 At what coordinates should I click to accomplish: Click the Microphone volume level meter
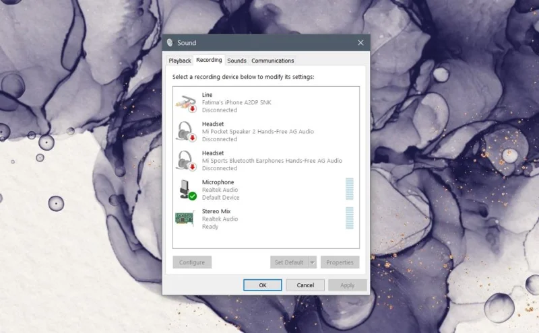(x=350, y=189)
